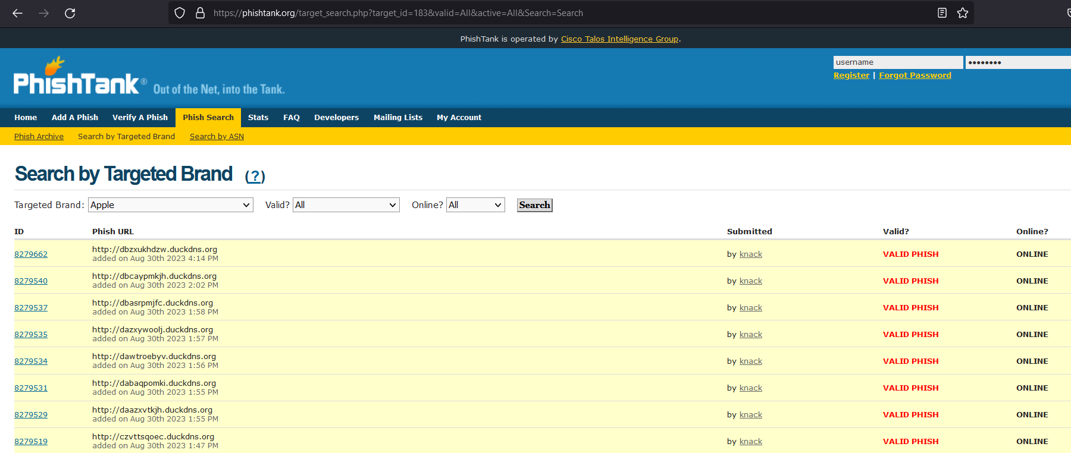1071x453 pixels.
Task: Open the Search by ASN link
Action: coord(217,137)
